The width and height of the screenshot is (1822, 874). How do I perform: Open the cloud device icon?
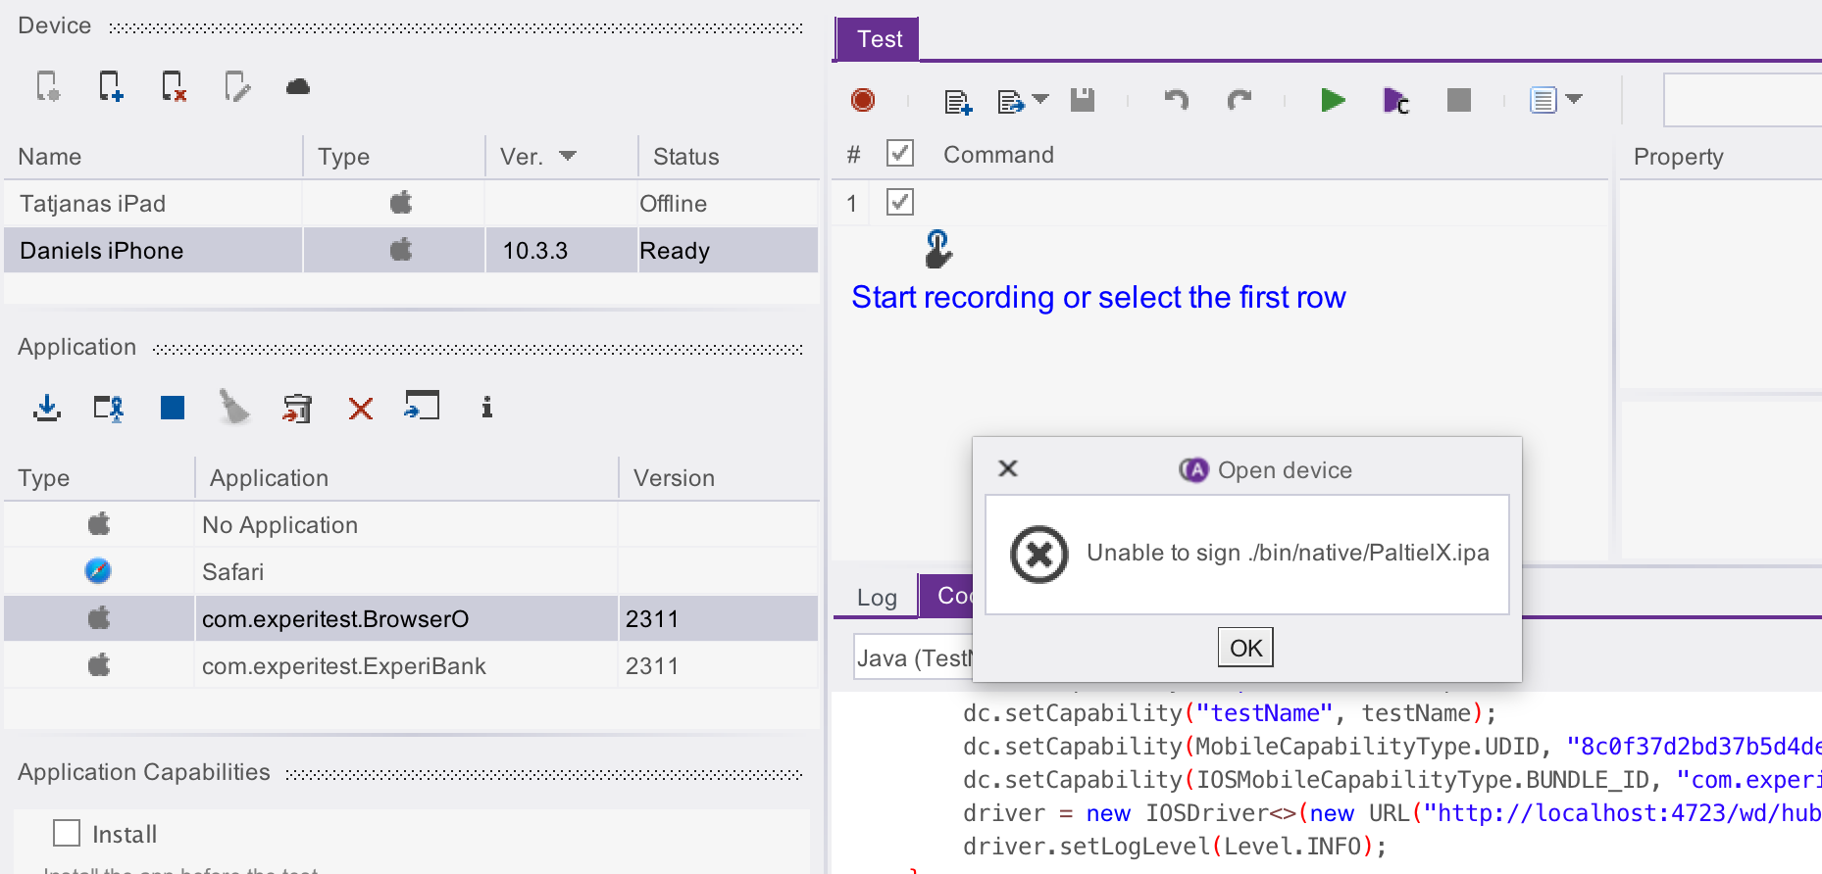point(298,87)
